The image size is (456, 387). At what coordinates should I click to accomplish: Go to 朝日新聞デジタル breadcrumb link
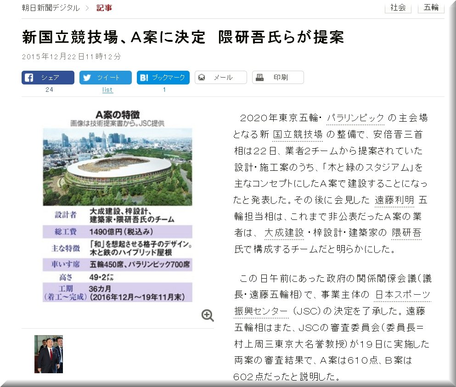51,8
